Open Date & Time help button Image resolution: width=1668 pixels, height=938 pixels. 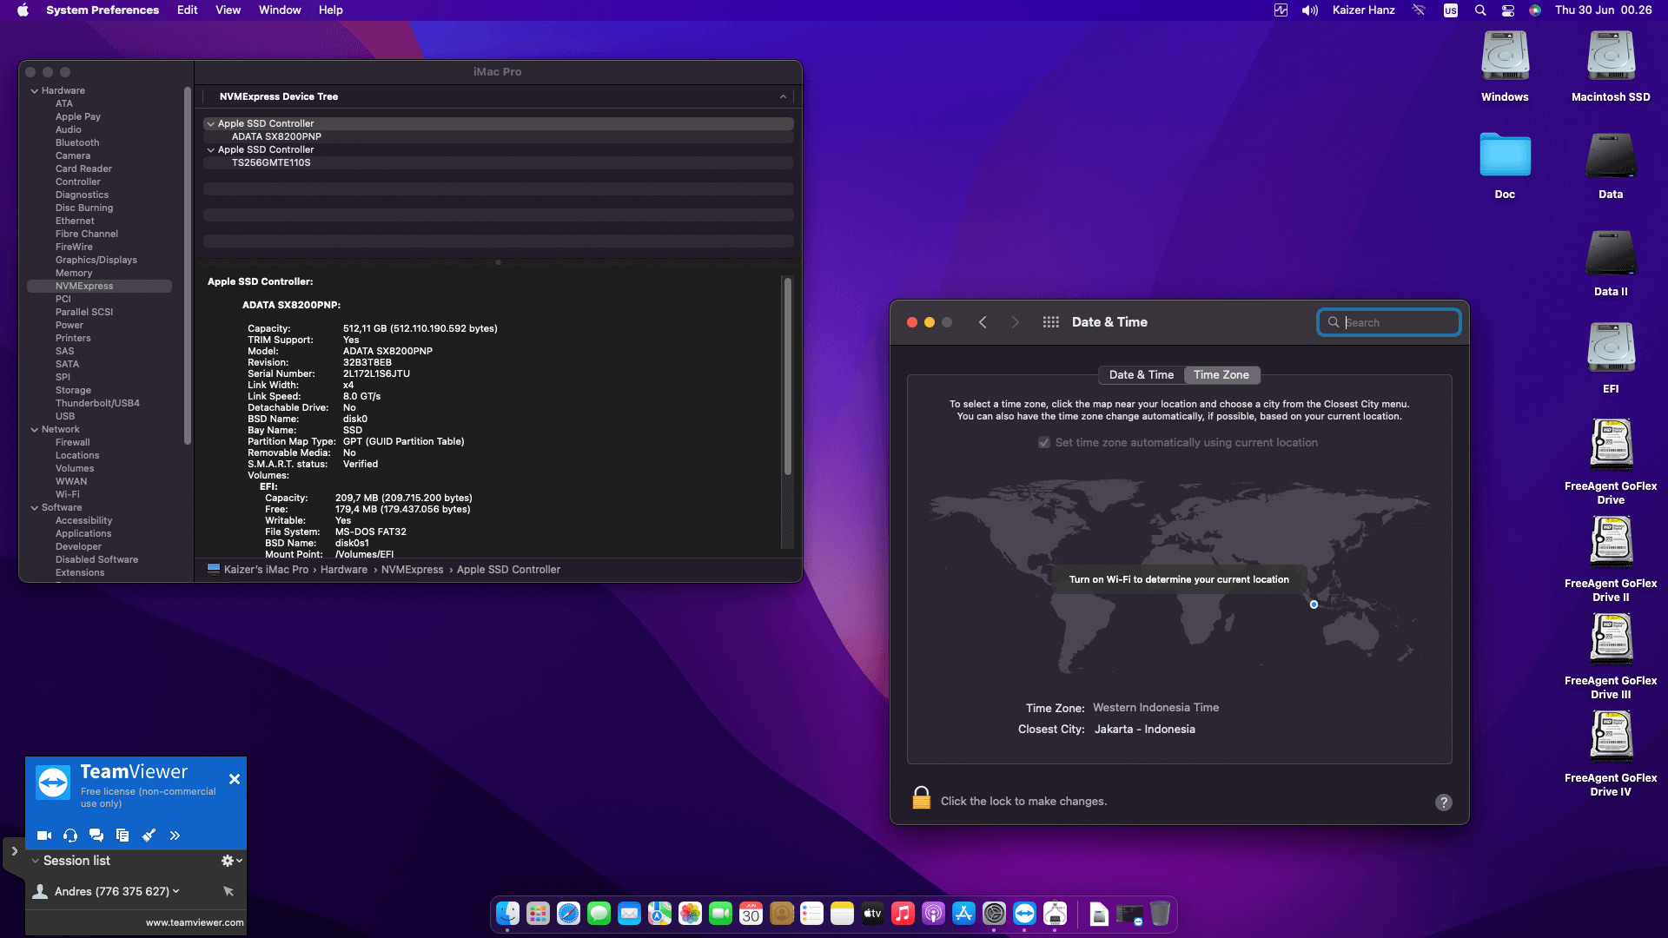[1444, 803]
